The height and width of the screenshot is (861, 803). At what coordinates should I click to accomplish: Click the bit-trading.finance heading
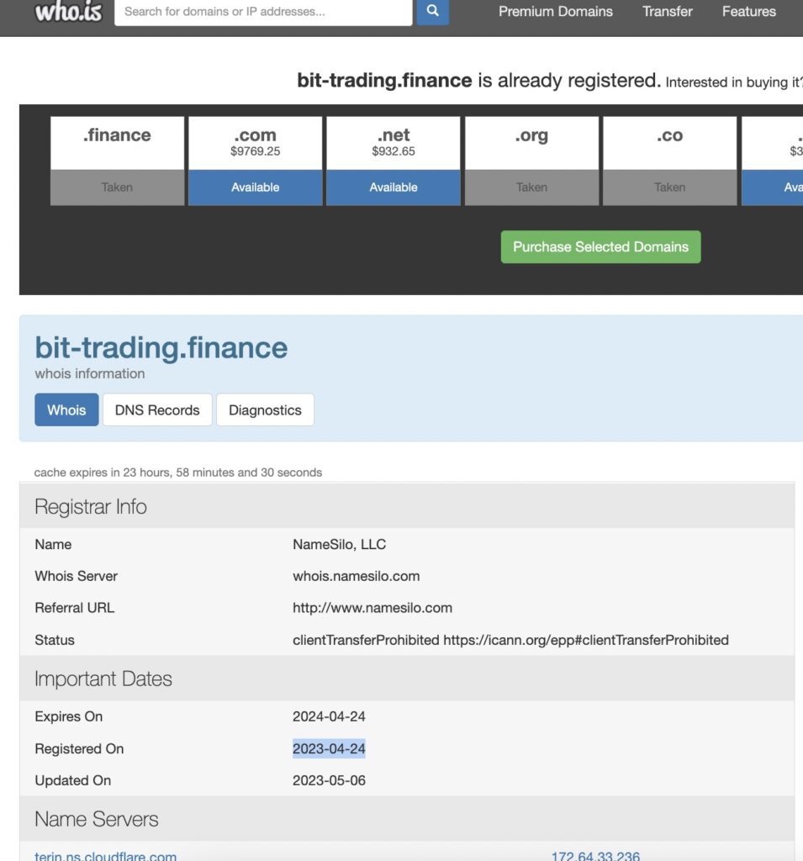click(x=161, y=347)
